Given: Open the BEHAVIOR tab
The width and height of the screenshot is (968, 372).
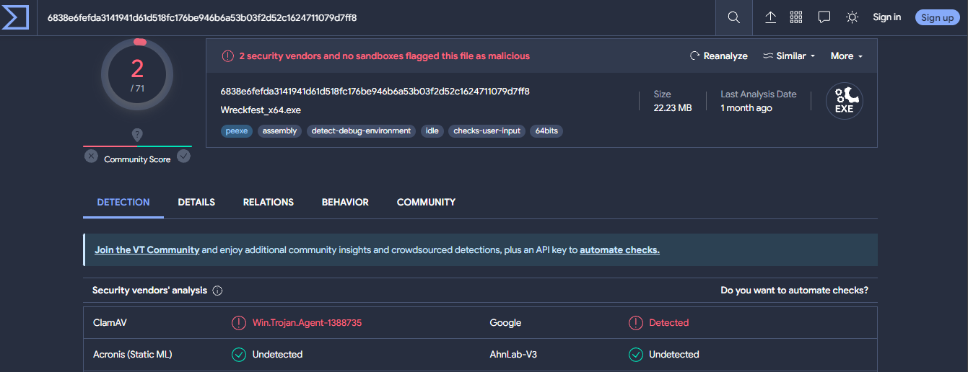Looking at the screenshot, I should tap(345, 203).
